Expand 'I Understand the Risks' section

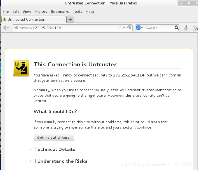tap(61, 161)
